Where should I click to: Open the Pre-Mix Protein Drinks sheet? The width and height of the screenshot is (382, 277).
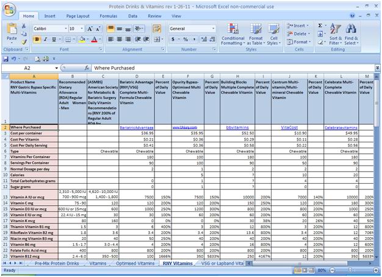57,264
